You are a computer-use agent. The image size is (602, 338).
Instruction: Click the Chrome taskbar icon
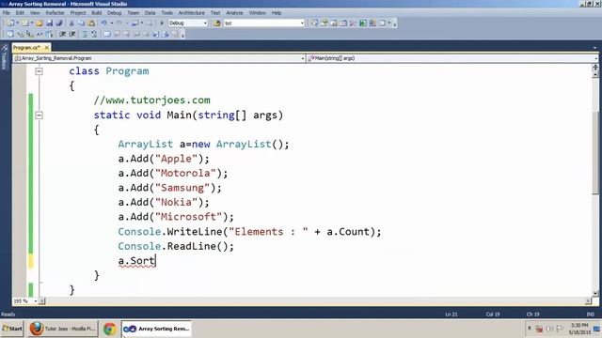109,329
